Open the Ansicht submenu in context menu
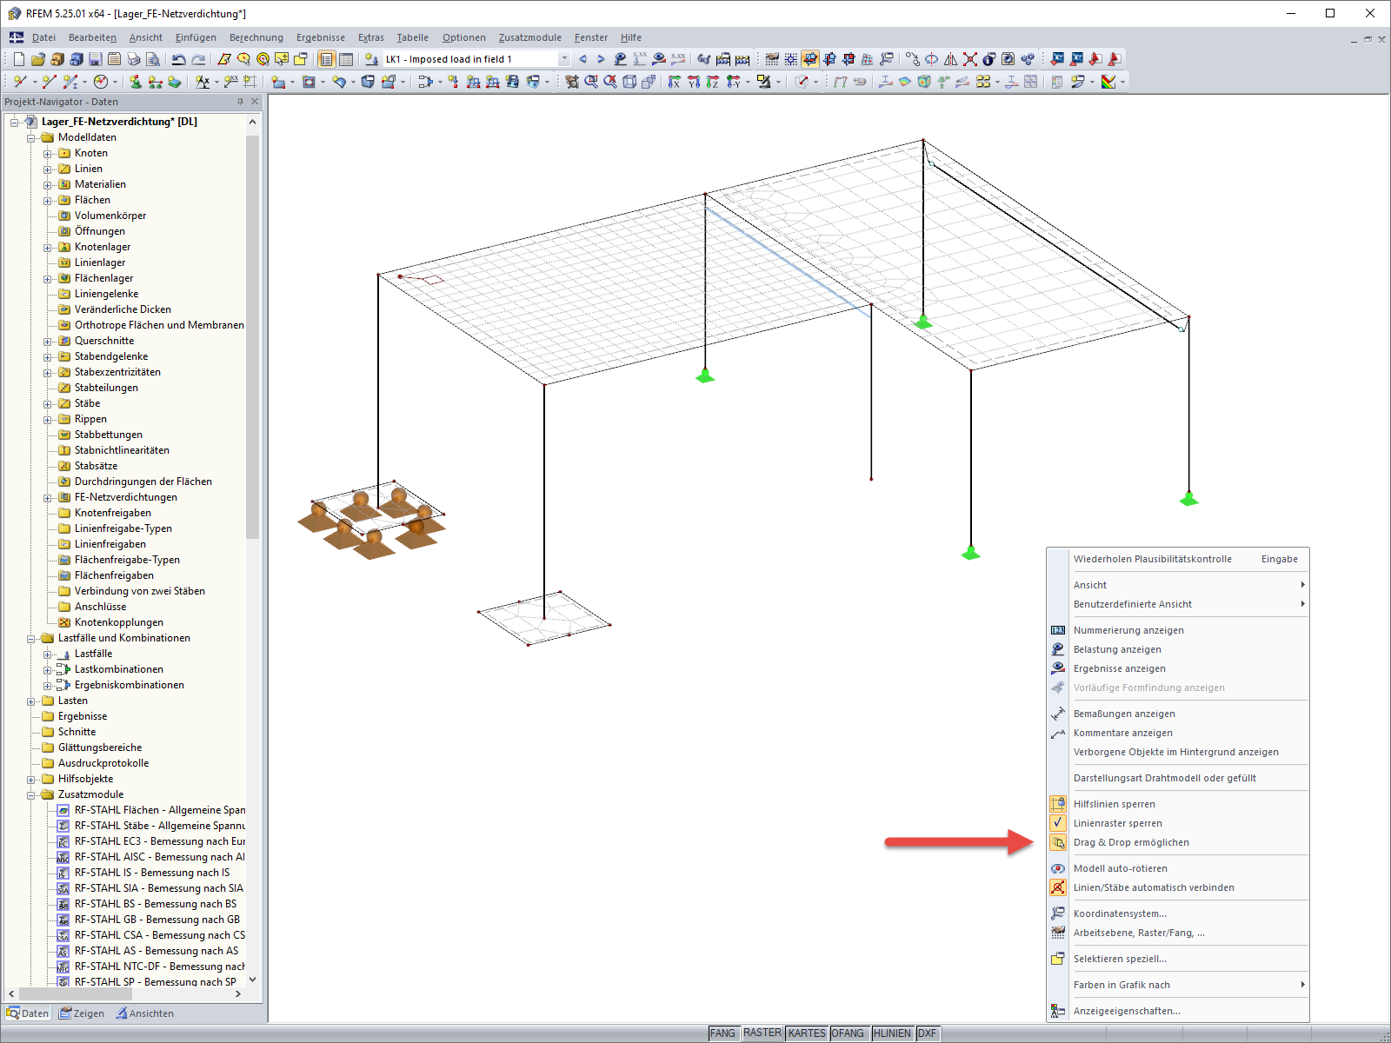The image size is (1391, 1043). click(1179, 585)
